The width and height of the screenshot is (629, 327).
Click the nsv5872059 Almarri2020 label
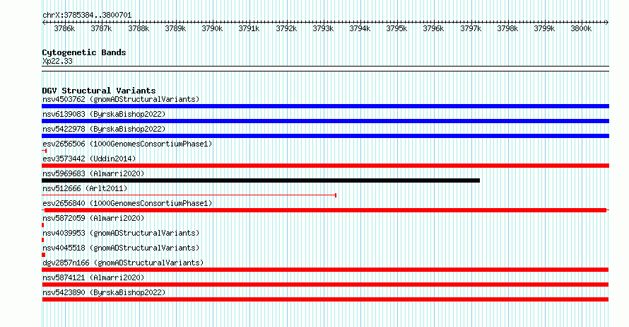[x=93, y=218]
